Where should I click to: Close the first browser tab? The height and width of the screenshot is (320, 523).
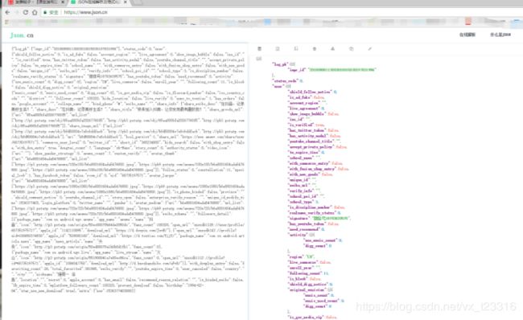[63, 2]
